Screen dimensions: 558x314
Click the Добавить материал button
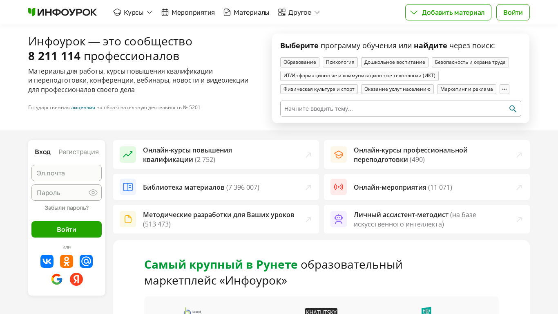click(x=448, y=12)
